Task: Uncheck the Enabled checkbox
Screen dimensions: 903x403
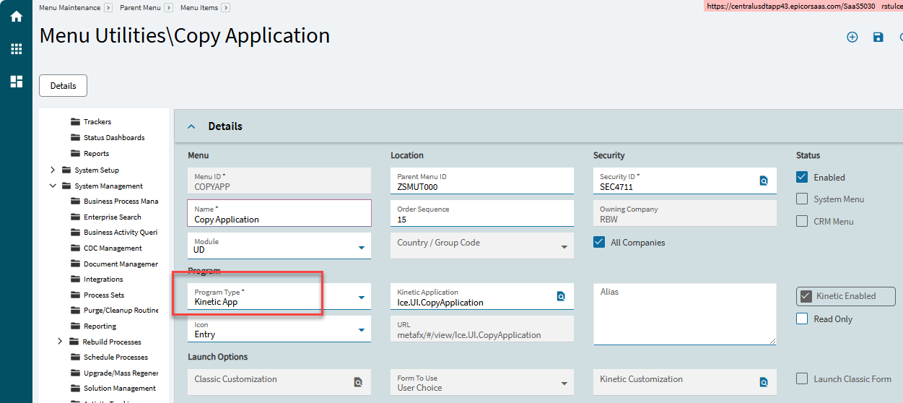Action: pyautogui.click(x=802, y=177)
